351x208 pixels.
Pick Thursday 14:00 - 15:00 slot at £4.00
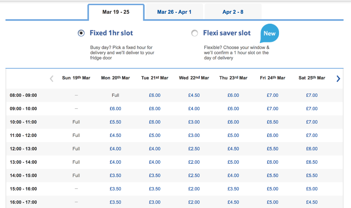tap(233, 175)
